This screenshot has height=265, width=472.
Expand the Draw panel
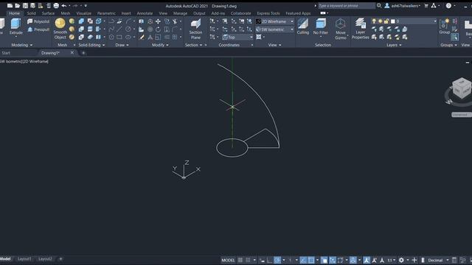point(122,45)
